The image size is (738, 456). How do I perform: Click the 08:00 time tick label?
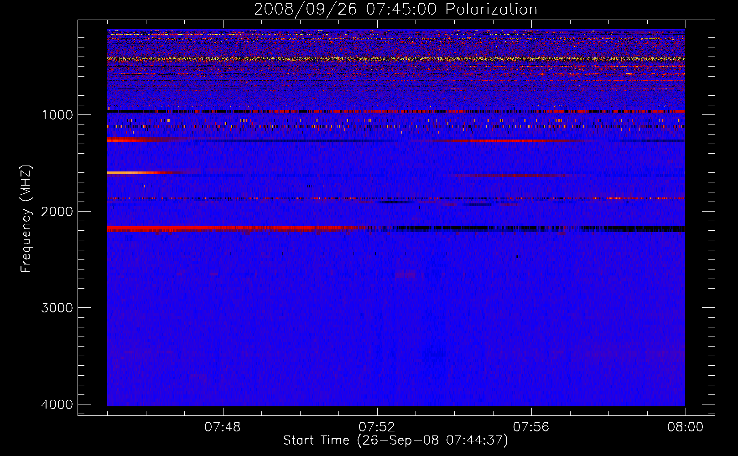(x=685, y=427)
